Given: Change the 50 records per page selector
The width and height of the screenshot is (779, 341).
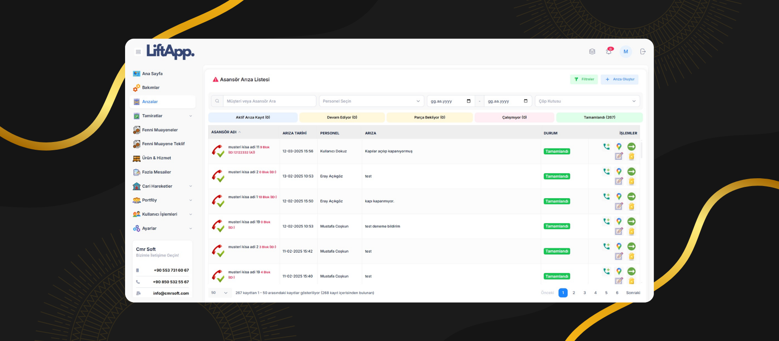Looking at the screenshot, I should coord(219,293).
